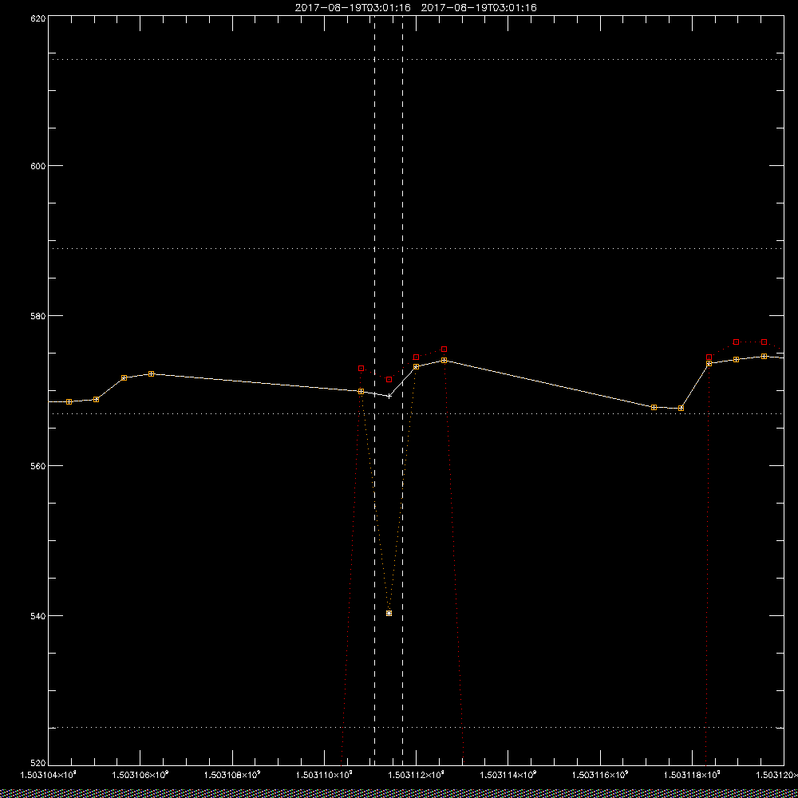798x798 pixels.
Task: Click the y-axis label 520
Action: pyautogui.click(x=38, y=763)
